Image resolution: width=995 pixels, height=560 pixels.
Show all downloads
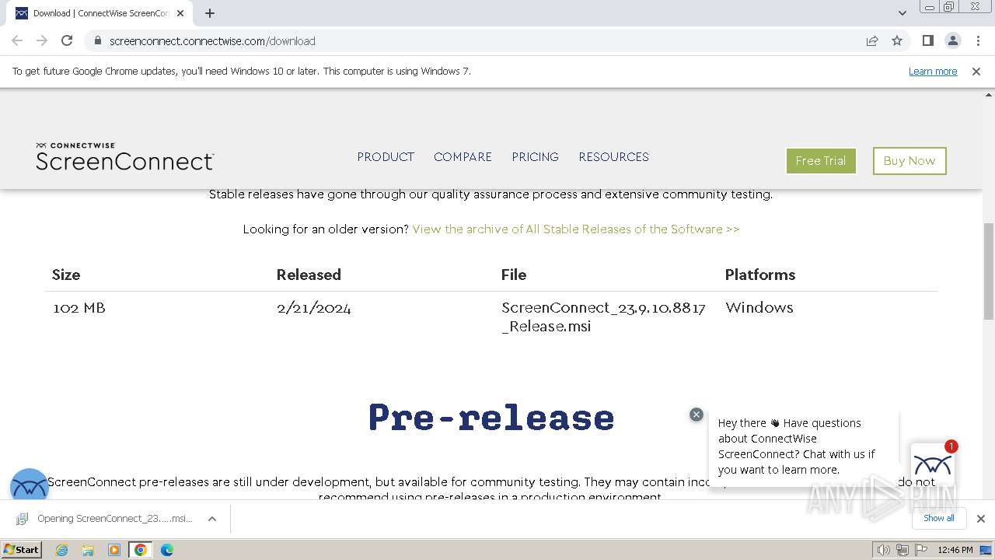938,518
